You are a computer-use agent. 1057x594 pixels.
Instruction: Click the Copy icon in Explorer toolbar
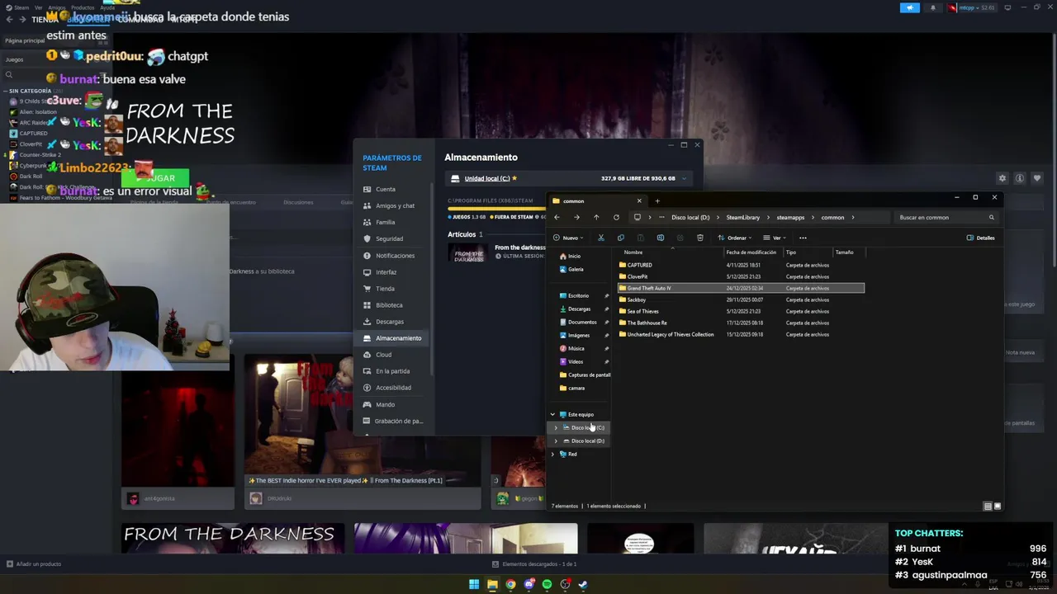coord(620,238)
